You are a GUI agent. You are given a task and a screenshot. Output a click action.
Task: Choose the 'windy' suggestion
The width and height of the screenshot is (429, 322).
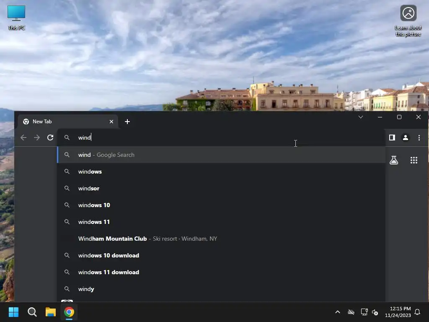(221, 289)
